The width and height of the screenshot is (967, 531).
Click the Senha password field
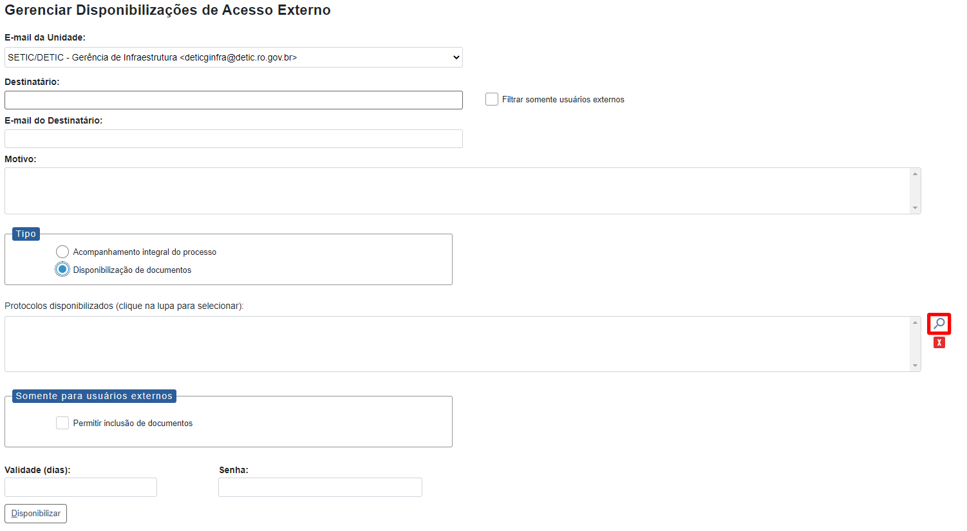click(320, 487)
